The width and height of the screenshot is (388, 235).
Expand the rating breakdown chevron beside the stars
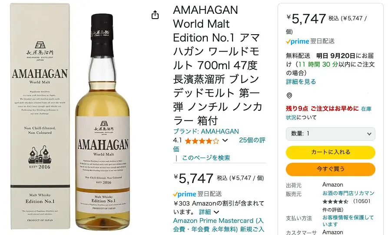pos(225,141)
